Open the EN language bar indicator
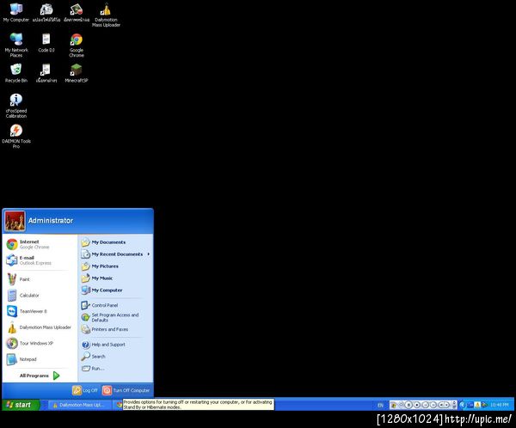 [x=380, y=405]
